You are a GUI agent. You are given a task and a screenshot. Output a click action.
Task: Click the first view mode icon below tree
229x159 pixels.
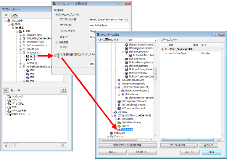pos(6,90)
